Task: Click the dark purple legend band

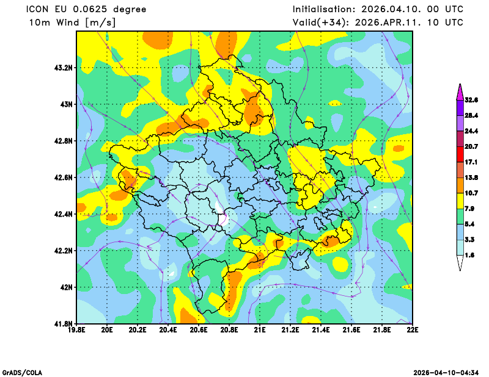Action: [460, 107]
